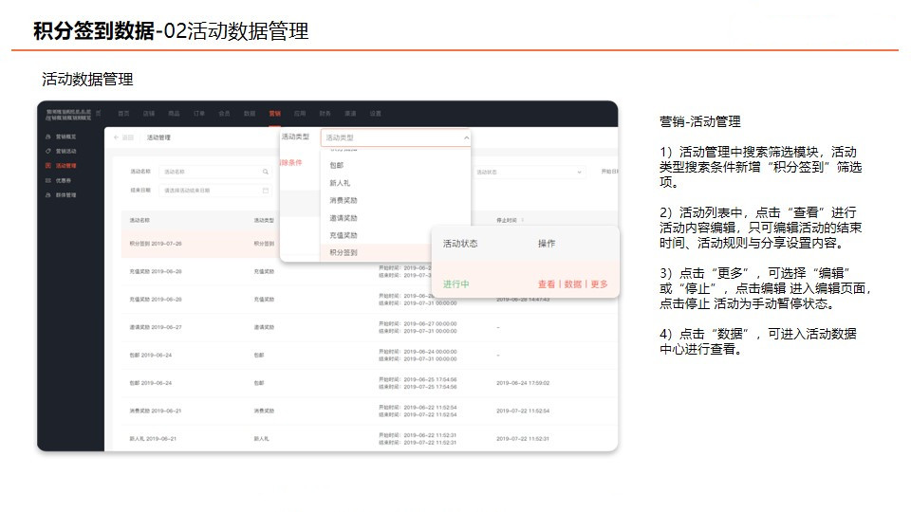The height and width of the screenshot is (512, 911).
Task: Select 活动管理 in the sidebar
Action: coord(65,166)
